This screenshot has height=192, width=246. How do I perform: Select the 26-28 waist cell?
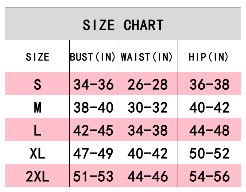[x=147, y=84]
